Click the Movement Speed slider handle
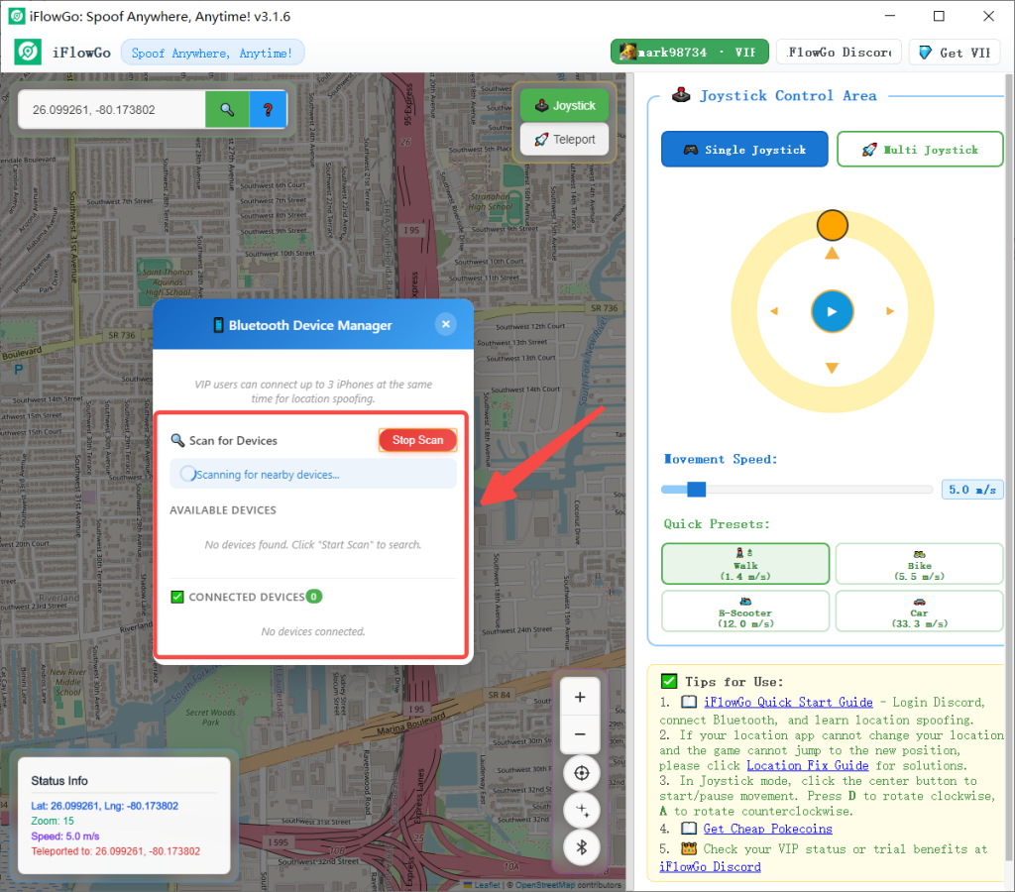The image size is (1015, 892). 696,490
